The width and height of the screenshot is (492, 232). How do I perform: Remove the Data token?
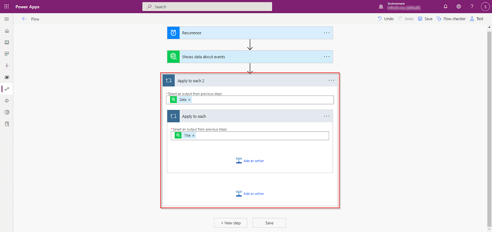click(x=189, y=100)
